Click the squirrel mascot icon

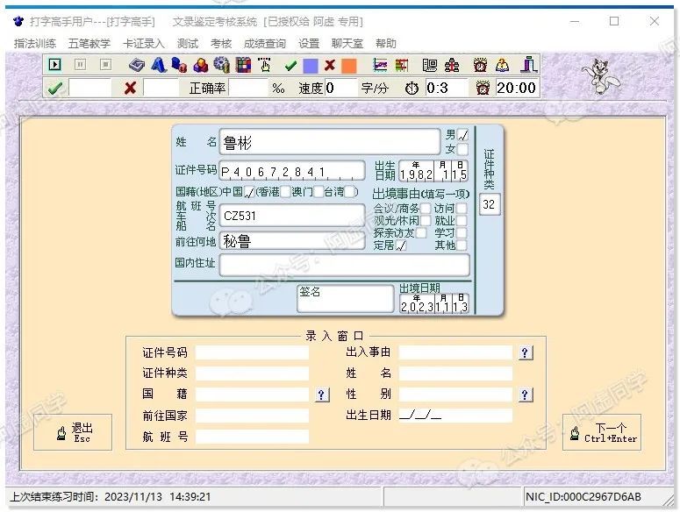pos(600,76)
